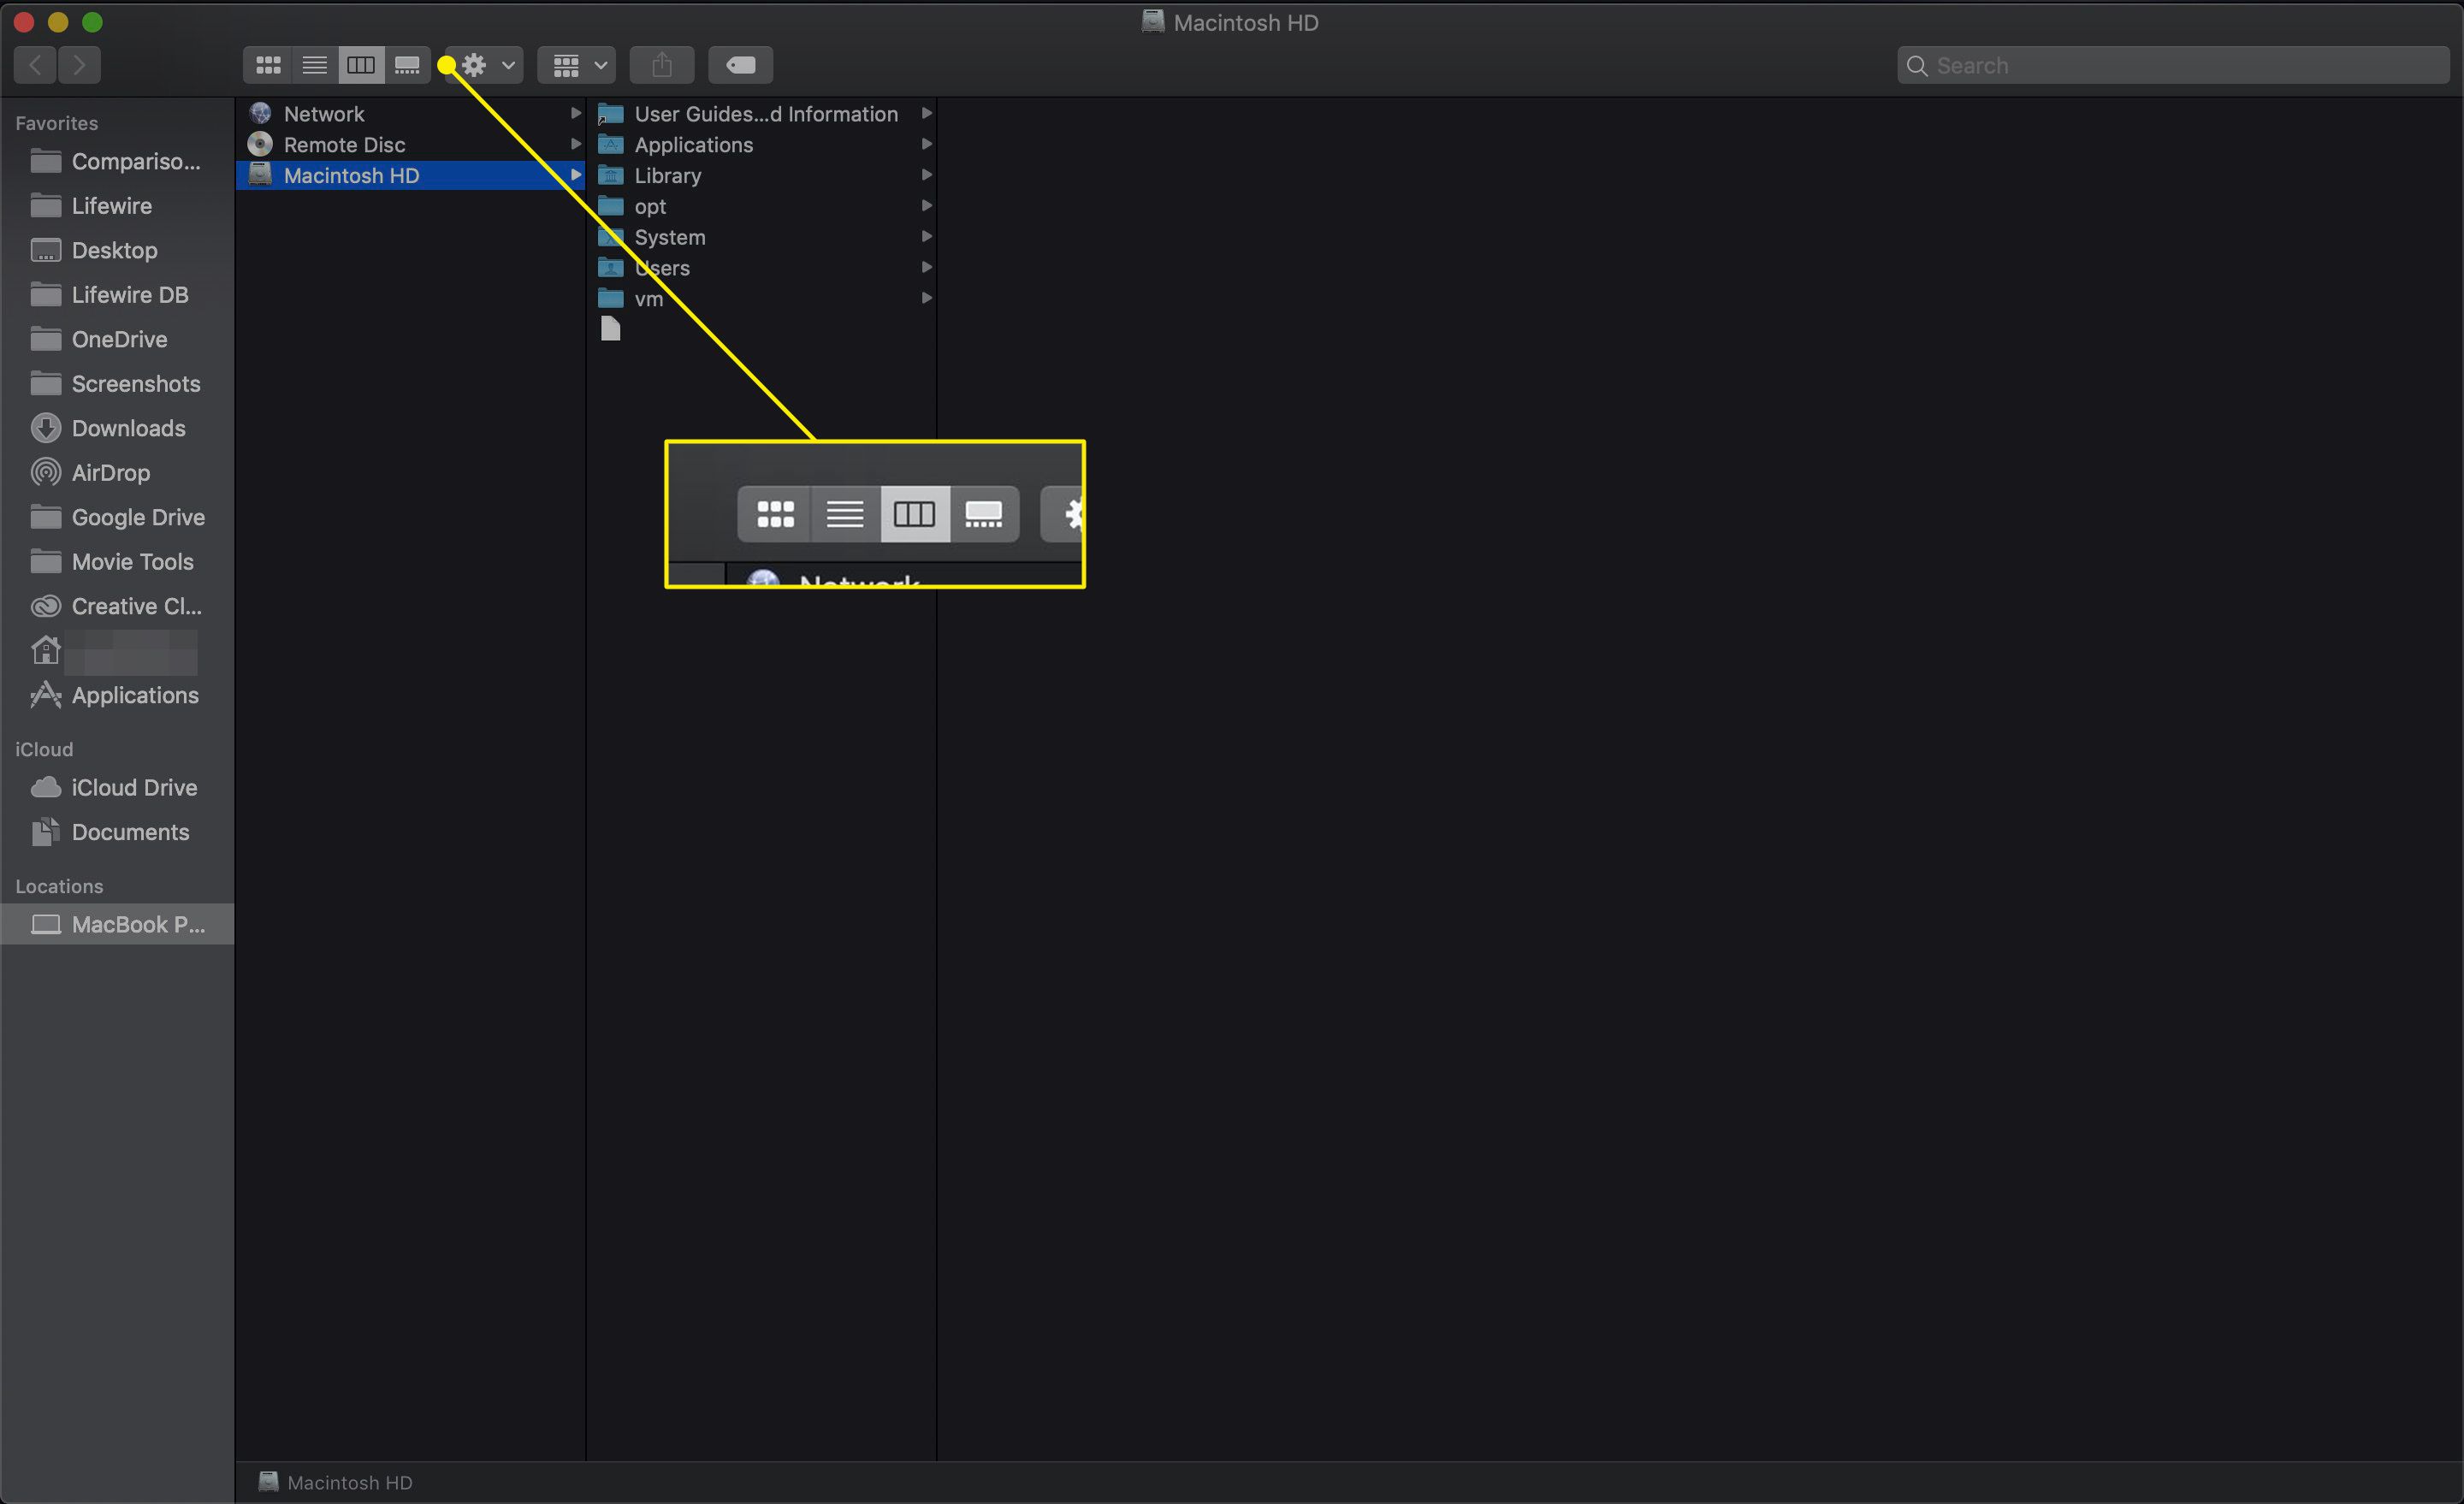Select column view in toolbar
Screen dimensions: 2464x1504
(360, 65)
